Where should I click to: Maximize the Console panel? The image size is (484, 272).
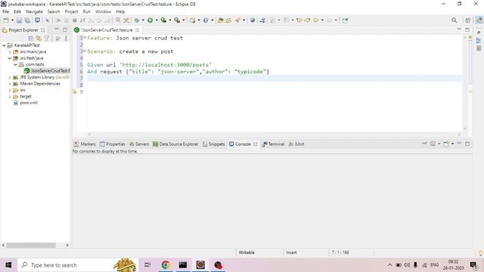[467, 144]
